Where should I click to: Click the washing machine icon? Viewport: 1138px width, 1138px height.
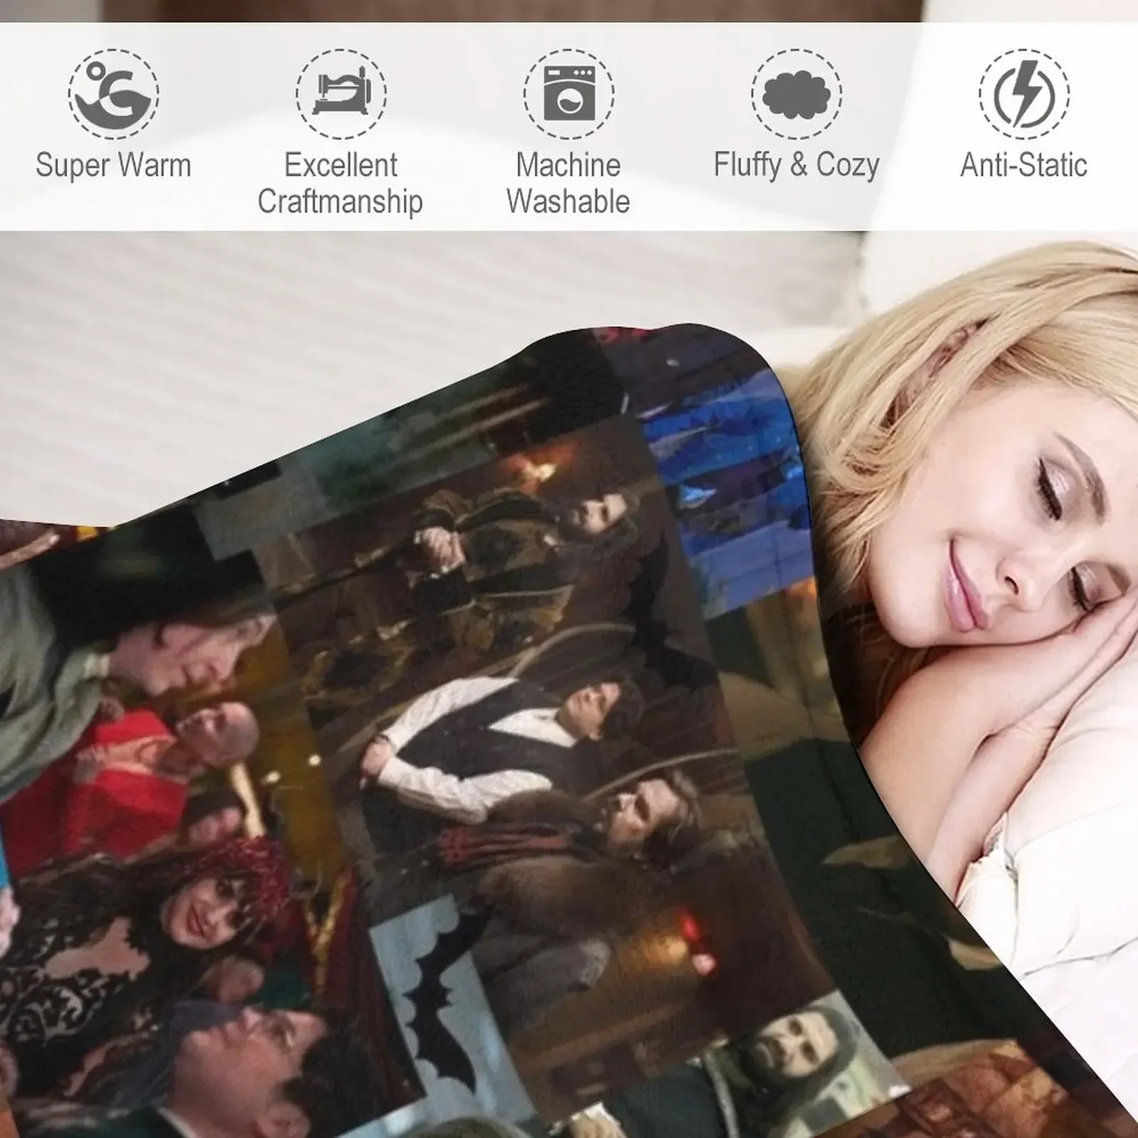point(569,94)
